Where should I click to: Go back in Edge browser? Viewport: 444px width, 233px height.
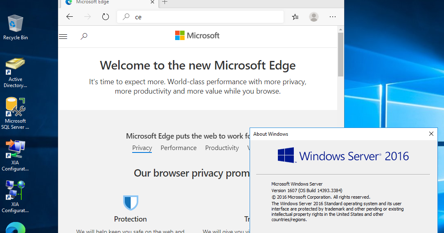pyautogui.click(x=70, y=17)
